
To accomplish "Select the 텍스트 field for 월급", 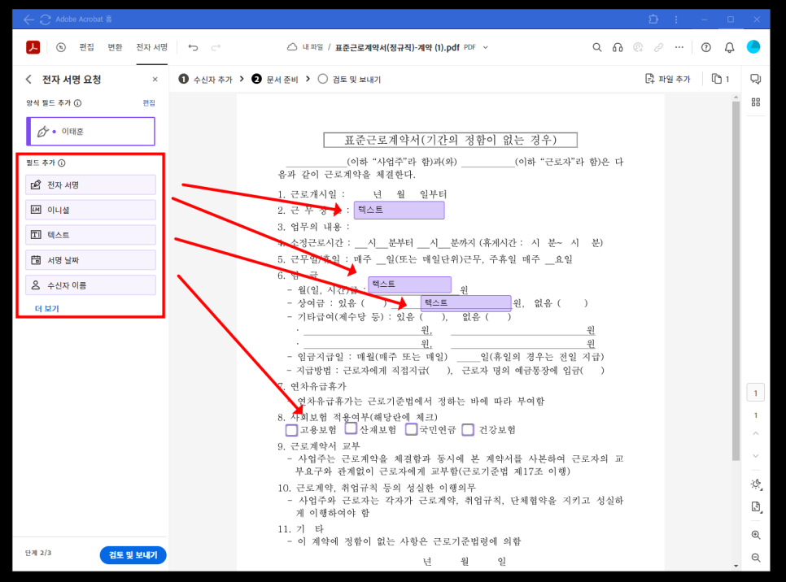I will (x=409, y=285).
